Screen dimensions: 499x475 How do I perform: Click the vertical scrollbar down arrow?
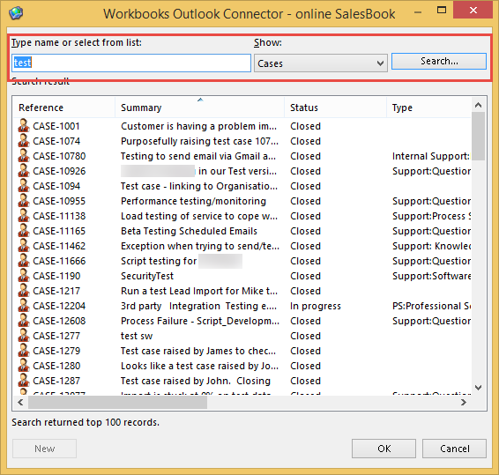tap(479, 388)
